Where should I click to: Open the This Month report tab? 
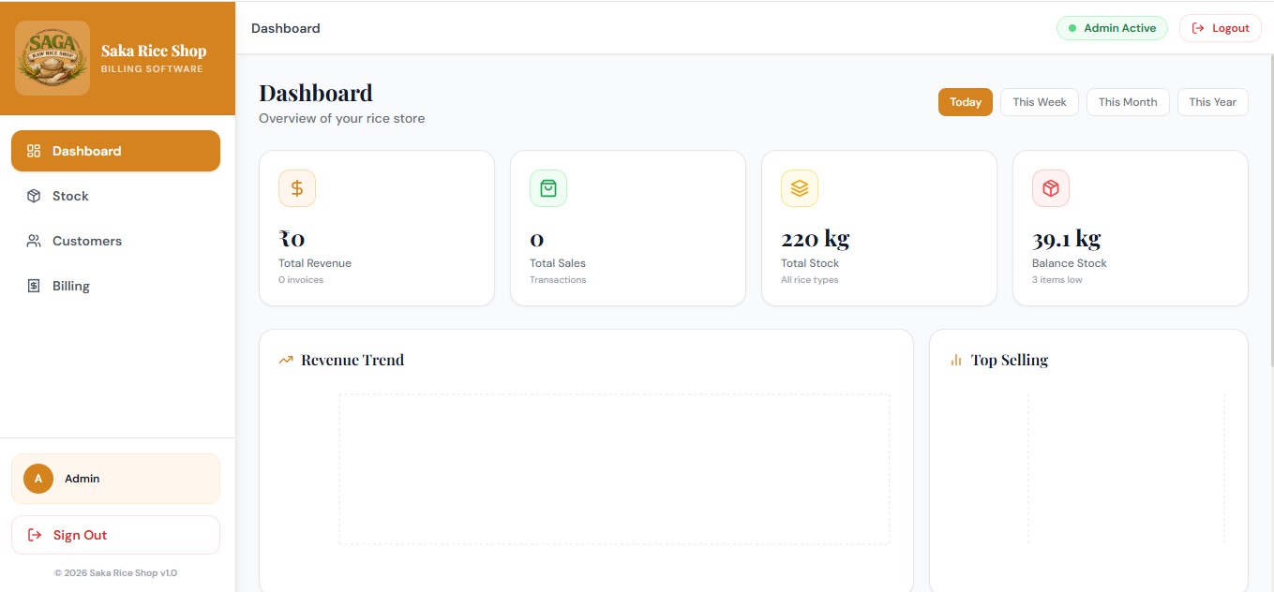tap(1128, 101)
